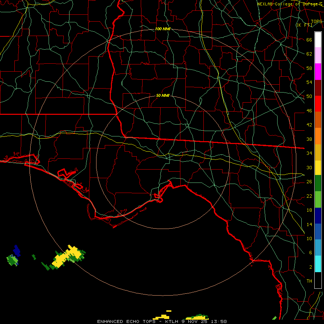Image resolution: width=324 pixels, height=324 pixels.
Task: Click the 46 legend value
Action: coord(309,111)
